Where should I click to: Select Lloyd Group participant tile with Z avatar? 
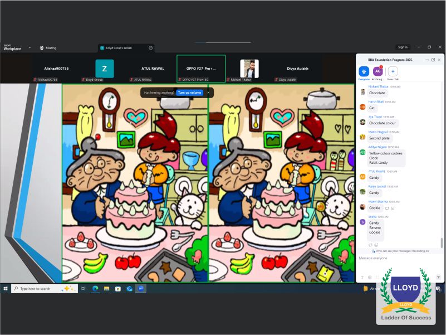(104, 69)
